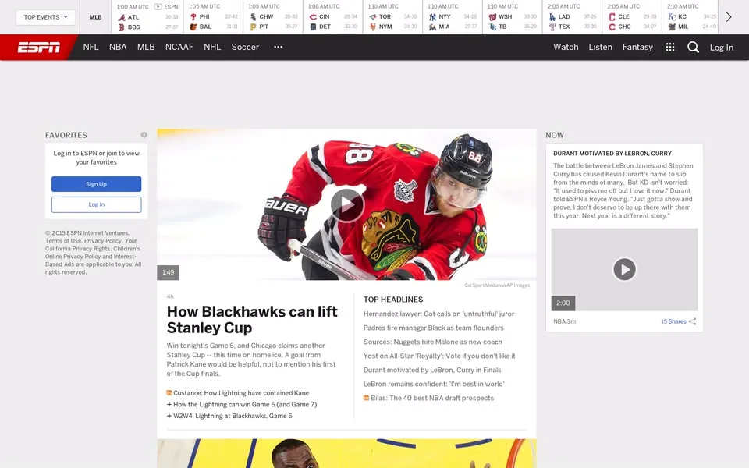Advance scoreboard with right arrow
This screenshot has width=749, height=468.
click(729, 17)
